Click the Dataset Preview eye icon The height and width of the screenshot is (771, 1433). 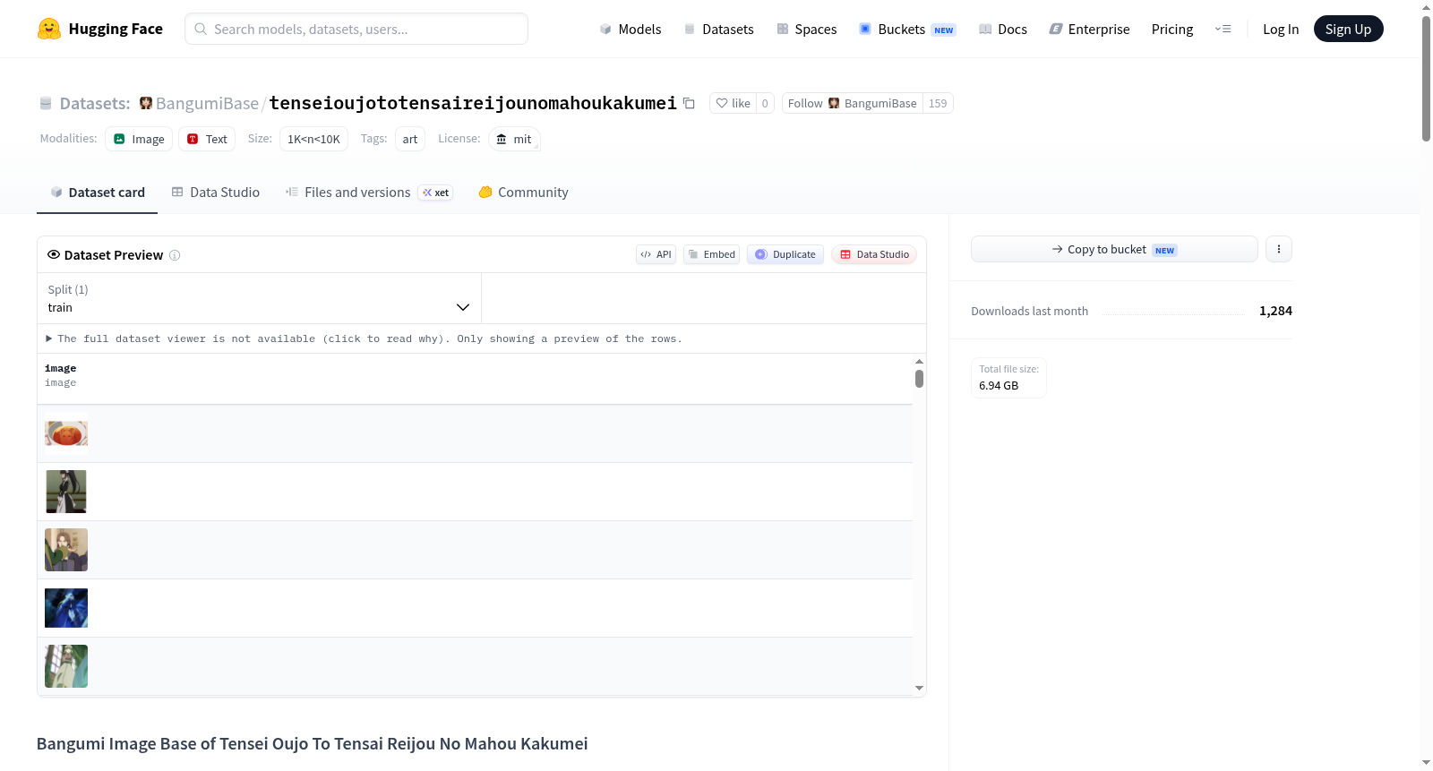[x=54, y=254]
